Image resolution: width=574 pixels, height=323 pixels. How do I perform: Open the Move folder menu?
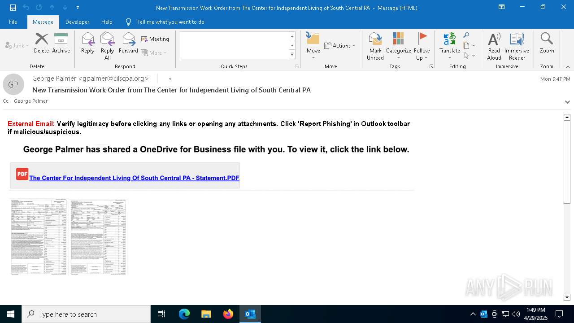click(x=313, y=46)
